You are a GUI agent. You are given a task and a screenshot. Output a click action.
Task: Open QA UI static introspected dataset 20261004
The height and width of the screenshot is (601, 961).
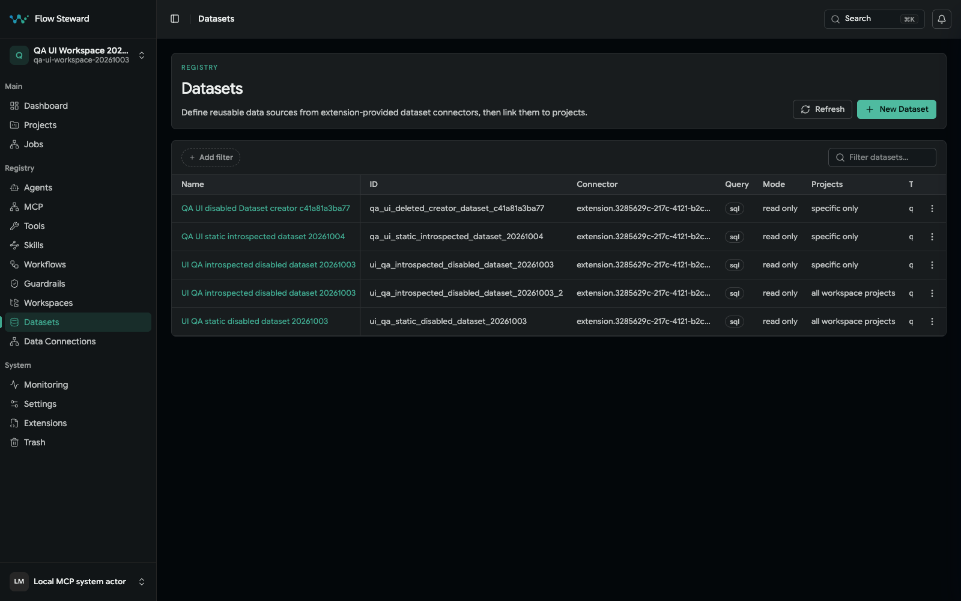[x=263, y=237]
